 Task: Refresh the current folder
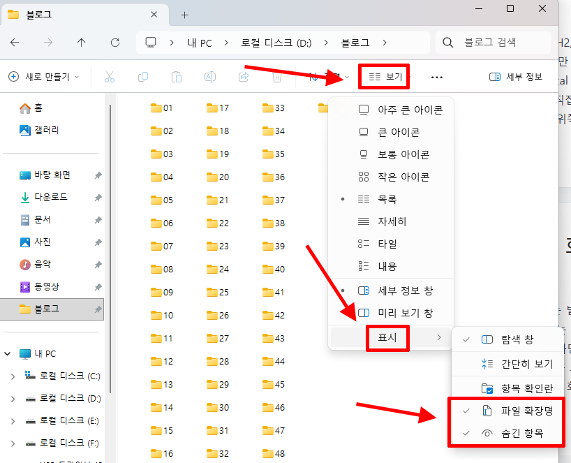(x=115, y=43)
